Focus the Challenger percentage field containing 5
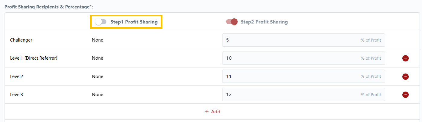 tap(290, 40)
